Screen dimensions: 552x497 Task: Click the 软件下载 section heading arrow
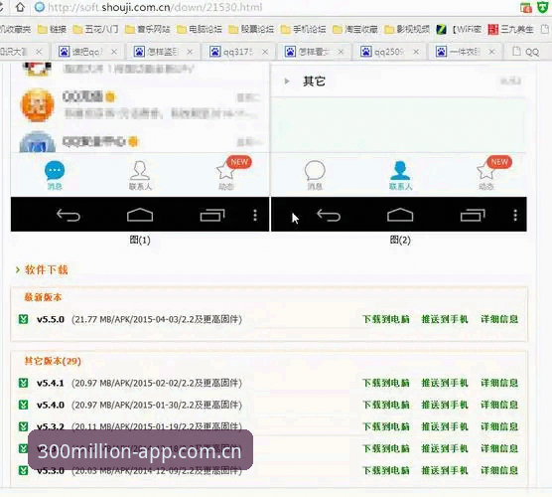[18, 270]
